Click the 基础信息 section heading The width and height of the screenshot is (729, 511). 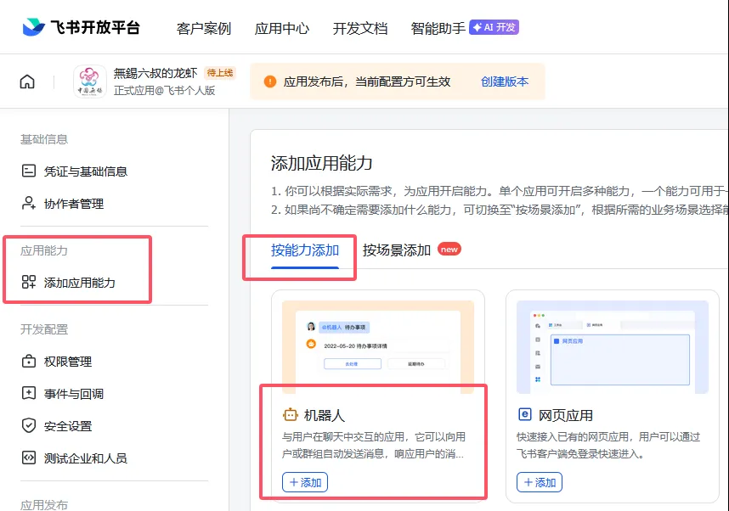(x=44, y=139)
